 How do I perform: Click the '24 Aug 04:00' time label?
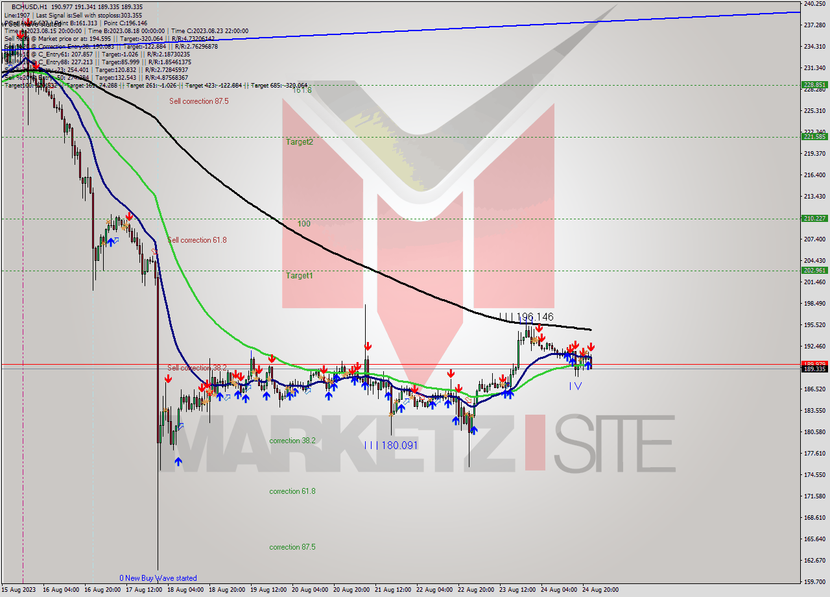(558, 591)
